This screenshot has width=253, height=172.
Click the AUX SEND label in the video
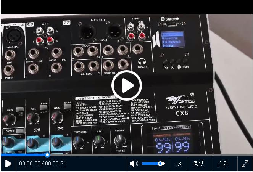pyautogui.click(x=86, y=74)
